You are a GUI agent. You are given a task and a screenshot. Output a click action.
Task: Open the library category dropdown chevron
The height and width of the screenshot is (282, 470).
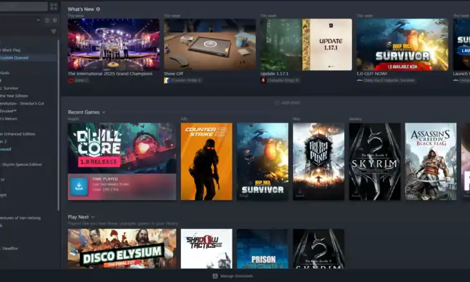(x=38, y=20)
